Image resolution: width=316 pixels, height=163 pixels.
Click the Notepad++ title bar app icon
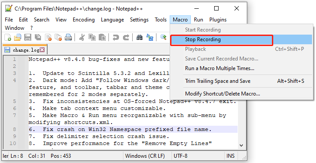(x=9, y=8)
